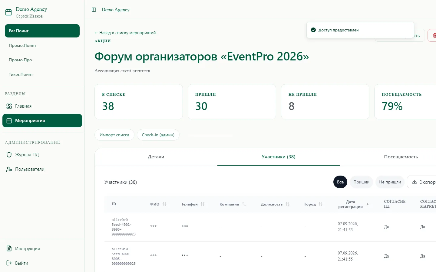Click the Доступ предоставлен notification text

pos(339,30)
